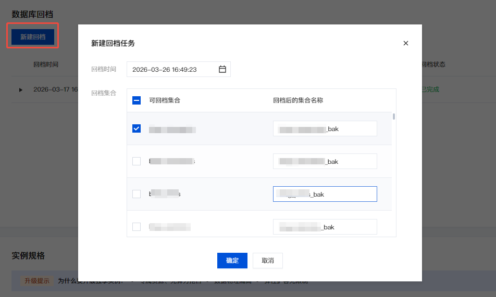
Task: Confirm with the 确定 button
Action: click(232, 261)
